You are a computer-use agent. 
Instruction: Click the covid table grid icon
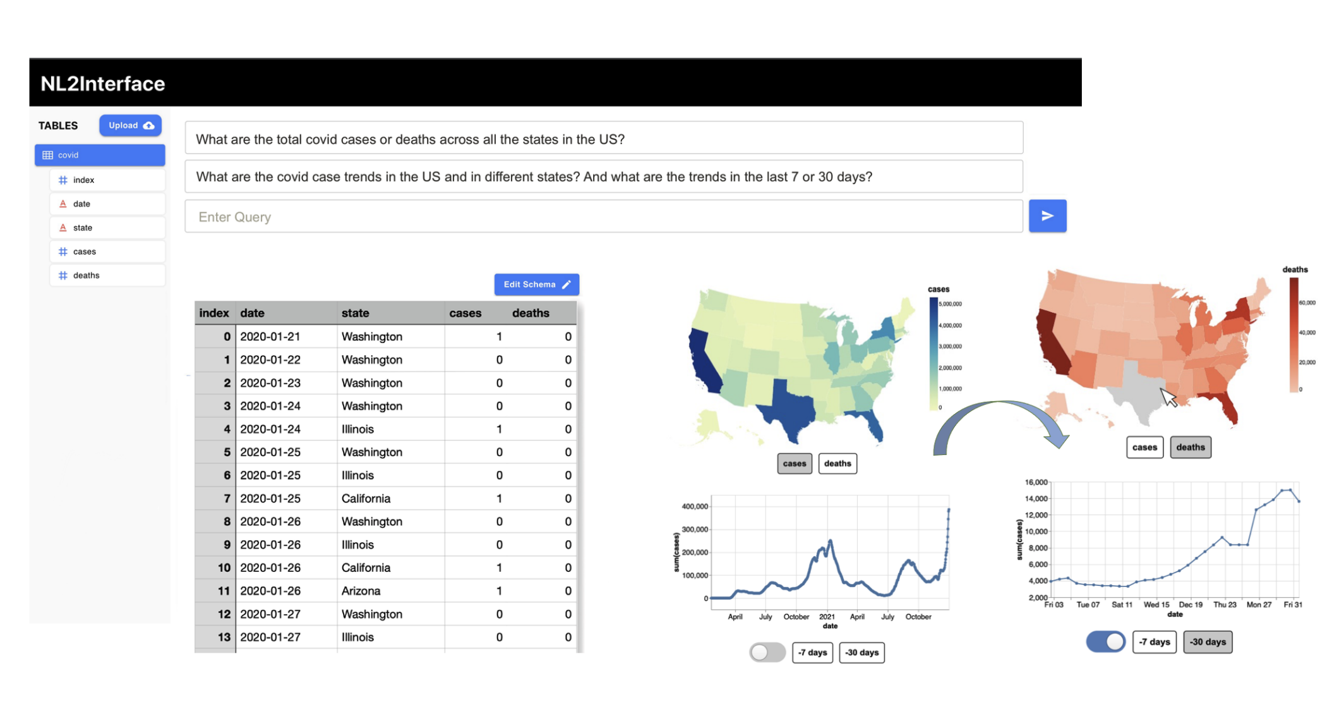(47, 155)
